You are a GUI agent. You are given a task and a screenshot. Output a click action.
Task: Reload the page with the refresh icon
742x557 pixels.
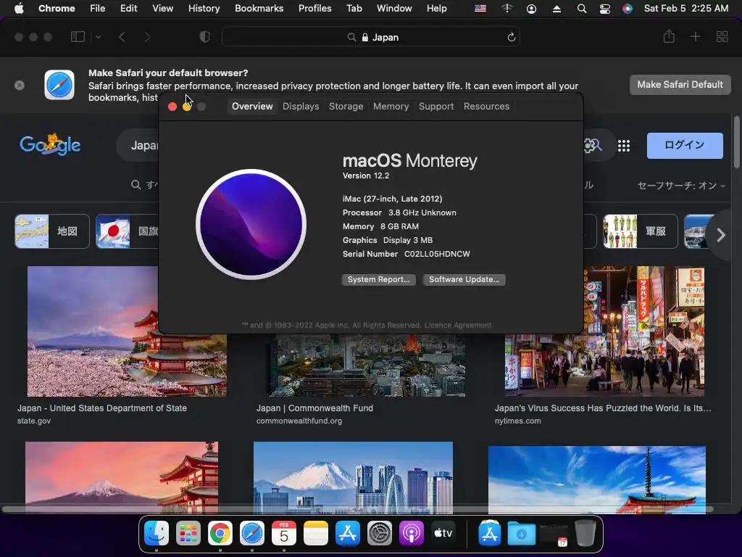tap(511, 37)
